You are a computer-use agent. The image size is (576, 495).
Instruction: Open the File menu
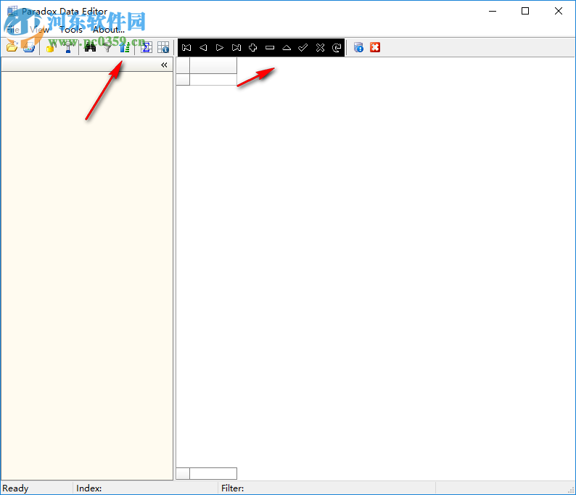point(12,30)
